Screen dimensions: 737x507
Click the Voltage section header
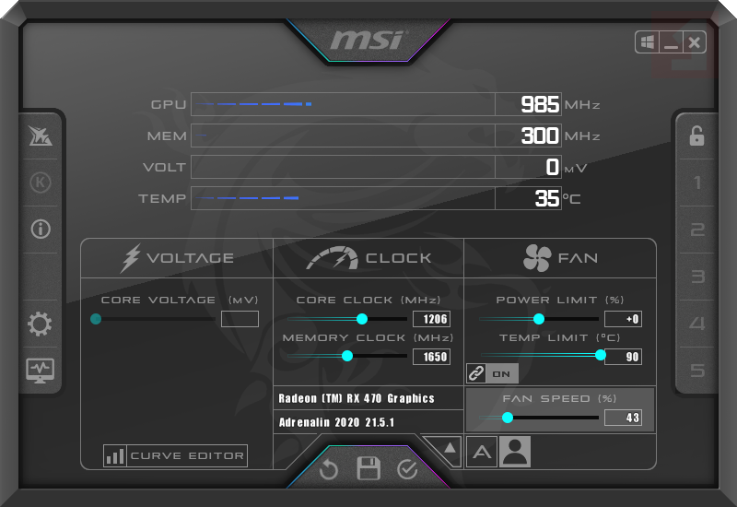click(177, 258)
